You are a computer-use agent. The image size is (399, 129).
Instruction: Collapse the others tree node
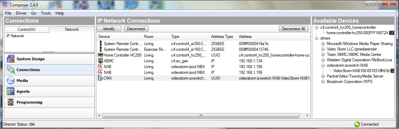[316, 38]
